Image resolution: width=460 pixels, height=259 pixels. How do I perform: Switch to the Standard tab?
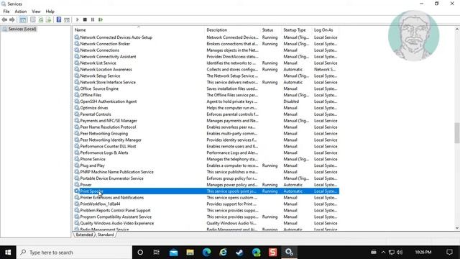[106, 235]
